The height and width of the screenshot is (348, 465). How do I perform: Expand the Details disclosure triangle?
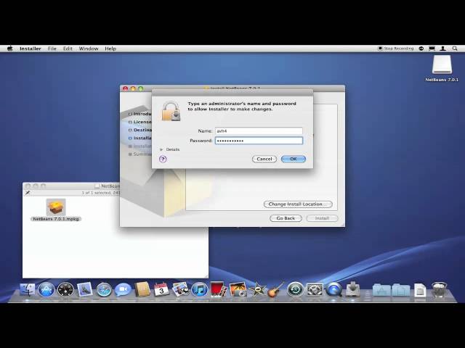coord(161,149)
